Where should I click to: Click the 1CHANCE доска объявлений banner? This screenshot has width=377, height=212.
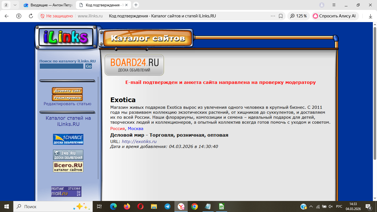point(68,139)
